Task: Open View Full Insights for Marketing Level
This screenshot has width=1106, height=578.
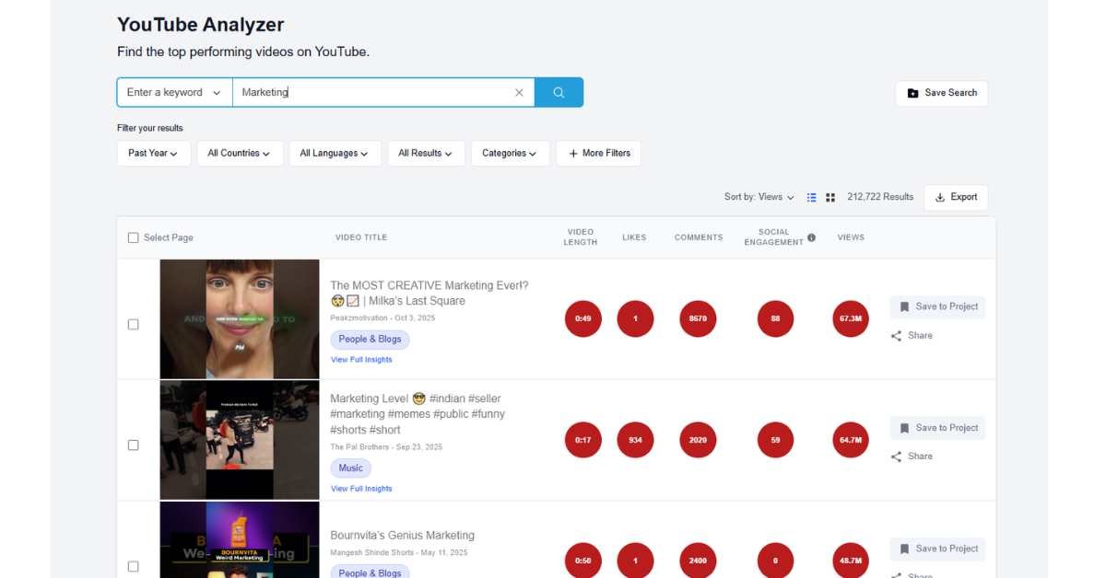Action: (x=361, y=489)
